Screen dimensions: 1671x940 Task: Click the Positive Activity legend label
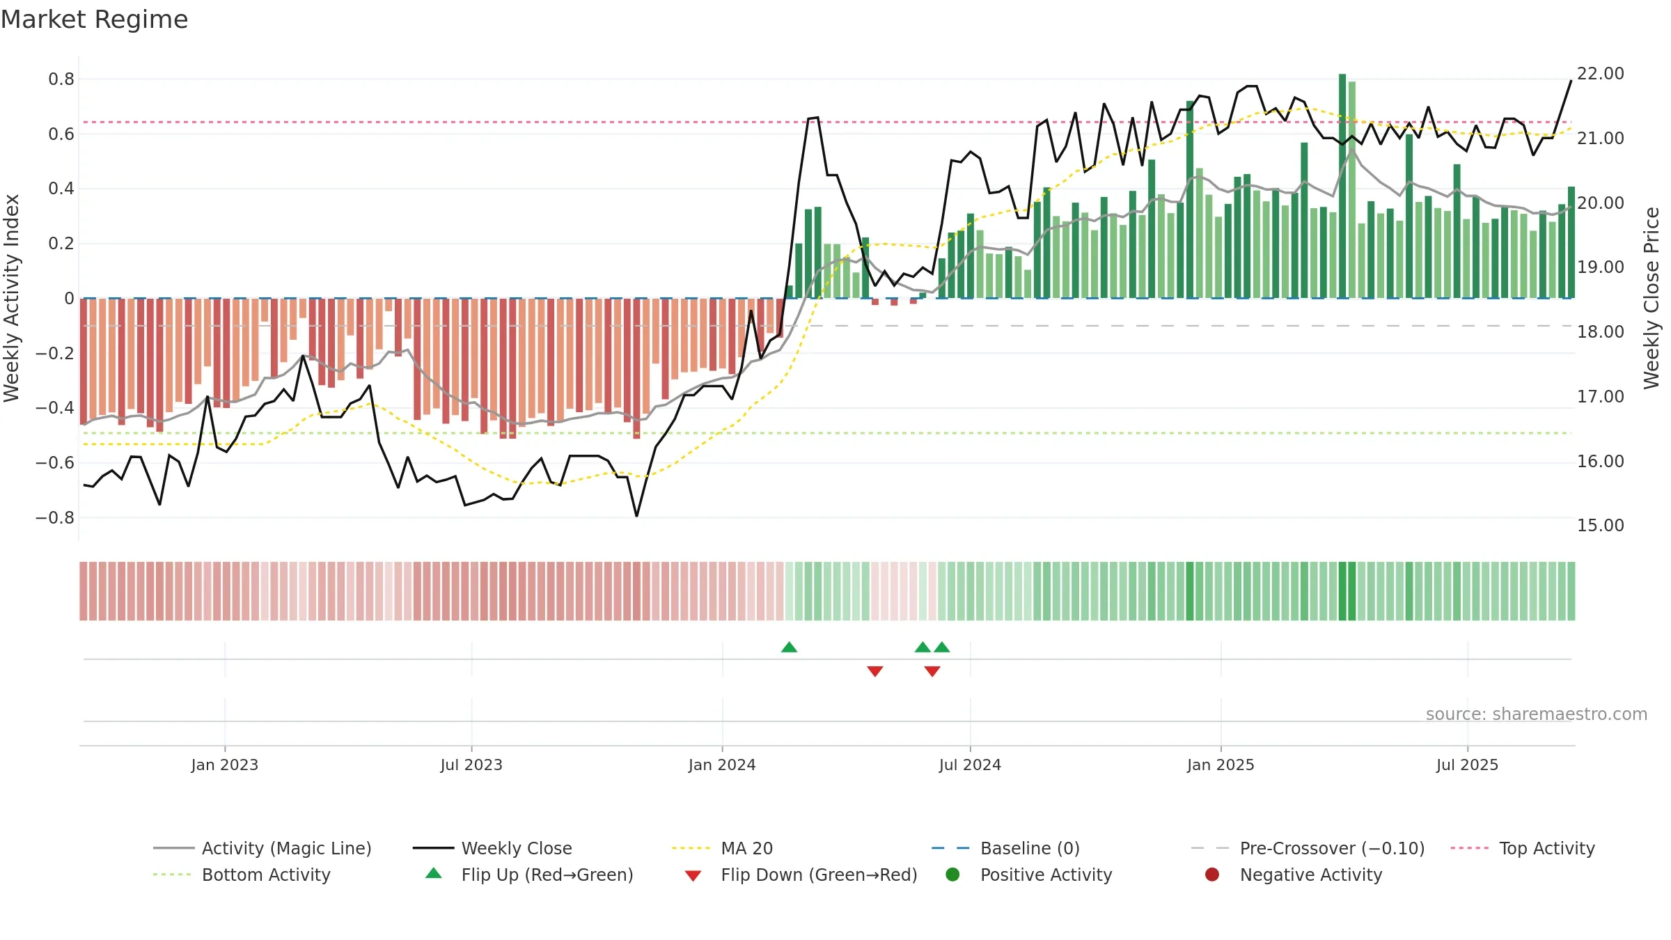click(1046, 875)
